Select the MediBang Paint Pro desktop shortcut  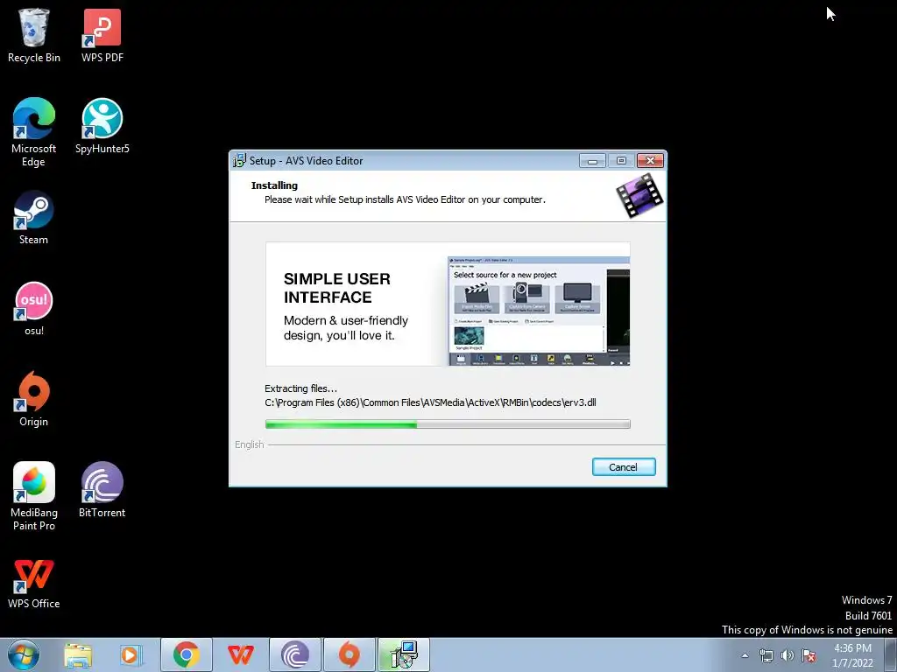point(34,496)
